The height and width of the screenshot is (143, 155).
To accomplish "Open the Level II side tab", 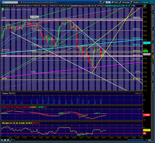I will 153,78.
